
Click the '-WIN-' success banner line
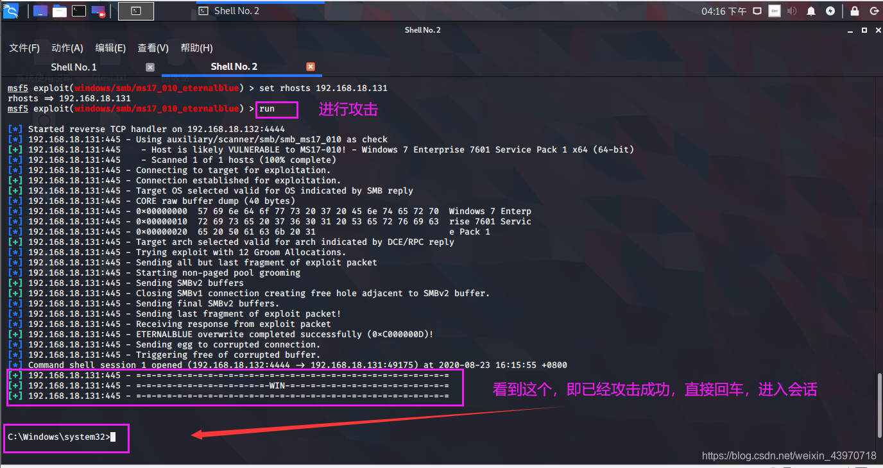point(293,385)
